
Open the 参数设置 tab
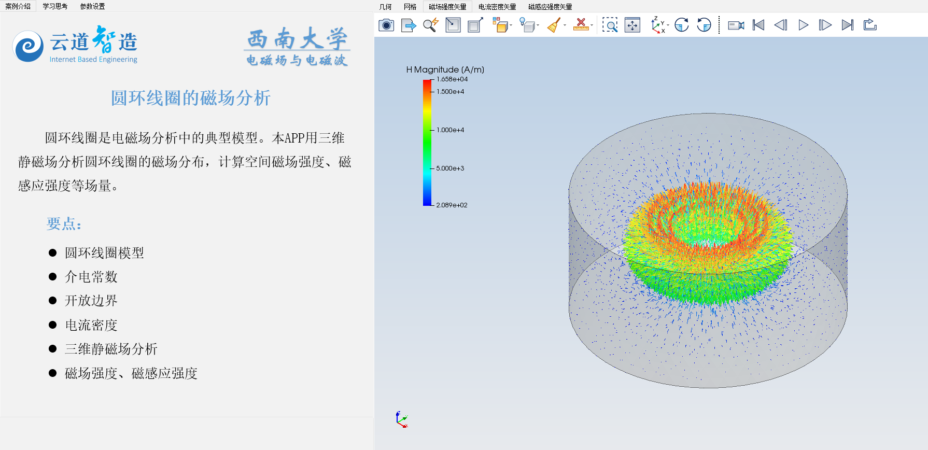click(x=93, y=6)
